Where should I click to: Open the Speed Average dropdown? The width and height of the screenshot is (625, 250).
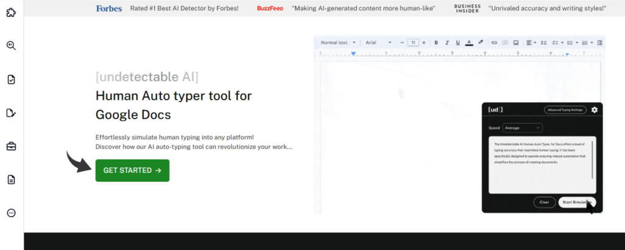click(522, 128)
